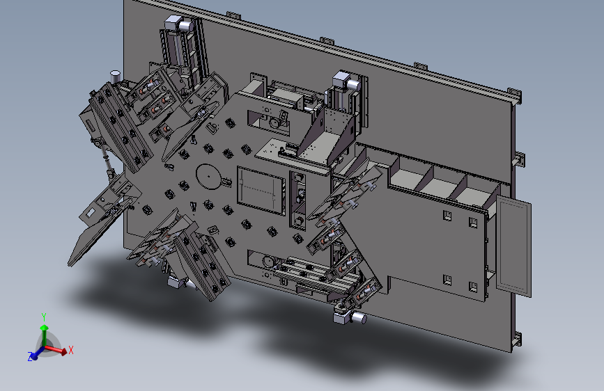Select the large circular disc on the center plate
Viewport: 604px width, 391px height.
coord(208,177)
